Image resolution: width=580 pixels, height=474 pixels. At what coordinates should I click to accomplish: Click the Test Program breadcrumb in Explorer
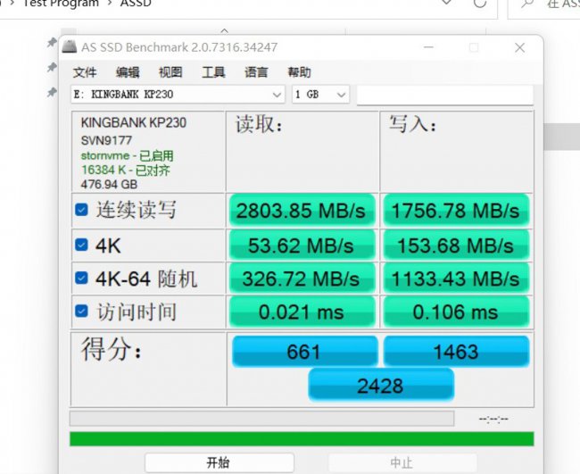(x=61, y=4)
